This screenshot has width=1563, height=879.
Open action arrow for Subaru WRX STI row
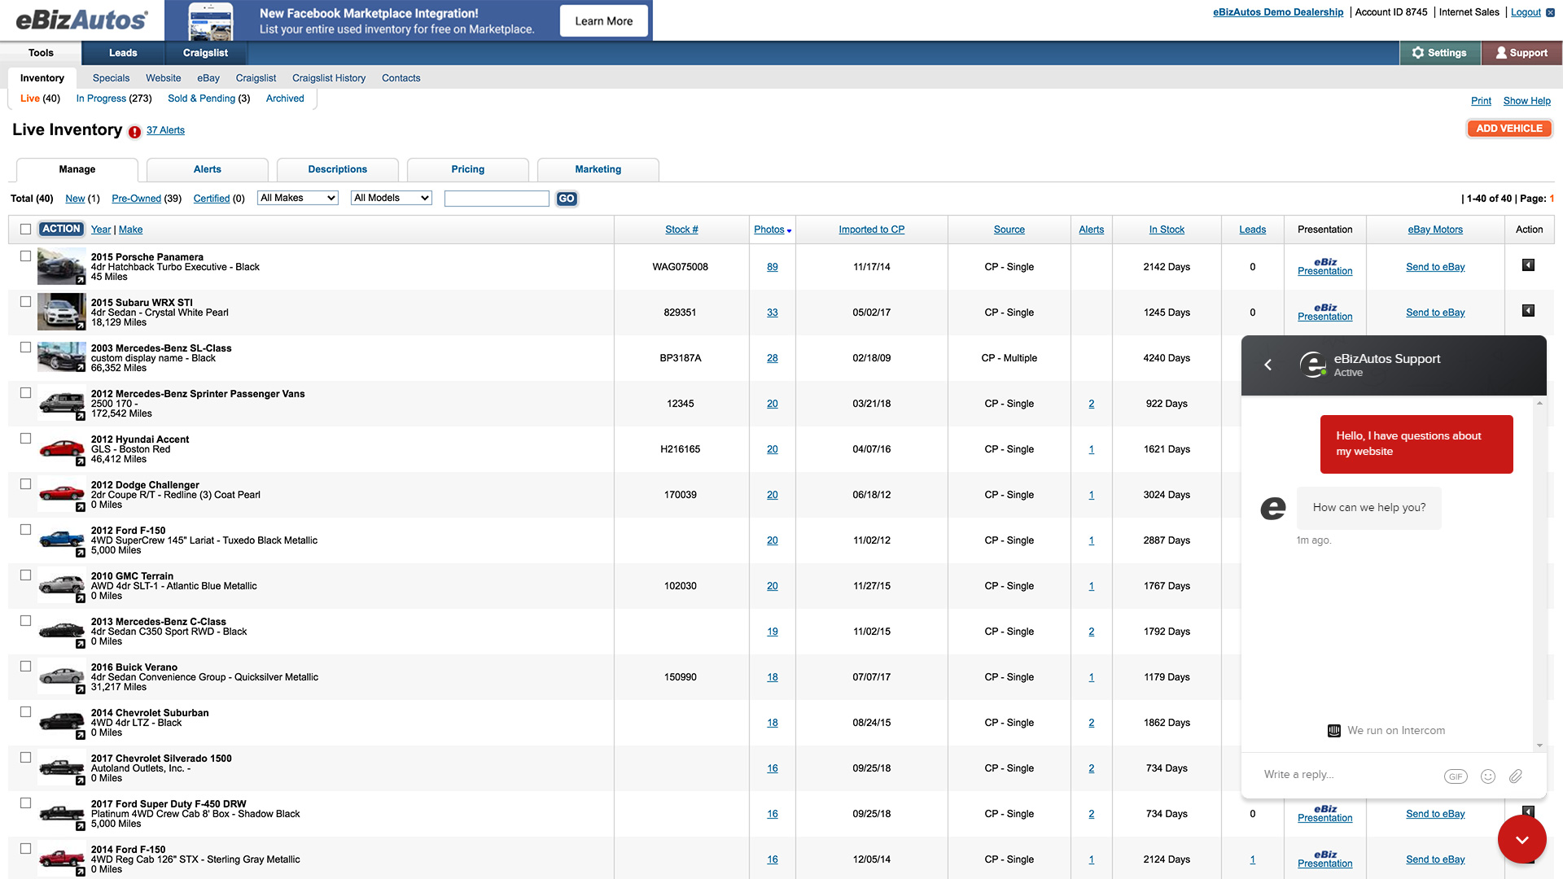tap(1529, 311)
